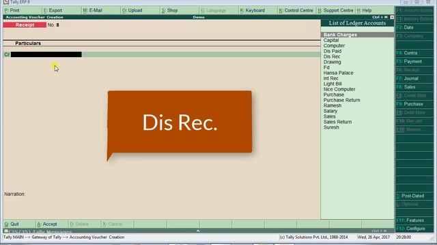Image resolution: width=437 pixels, height=245 pixels.
Task: Select Nice Computer ledger
Action: click(x=339, y=89)
